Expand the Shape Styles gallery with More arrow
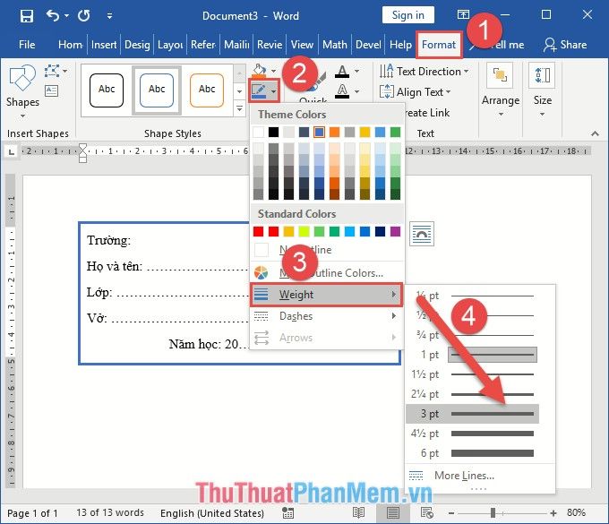Viewport: 609px width, 524px height. [x=240, y=109]
